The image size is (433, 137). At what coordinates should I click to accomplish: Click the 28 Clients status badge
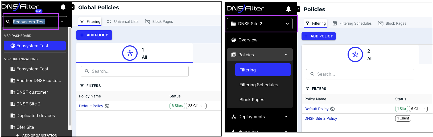pyautogui.click(x=196, y=106)
